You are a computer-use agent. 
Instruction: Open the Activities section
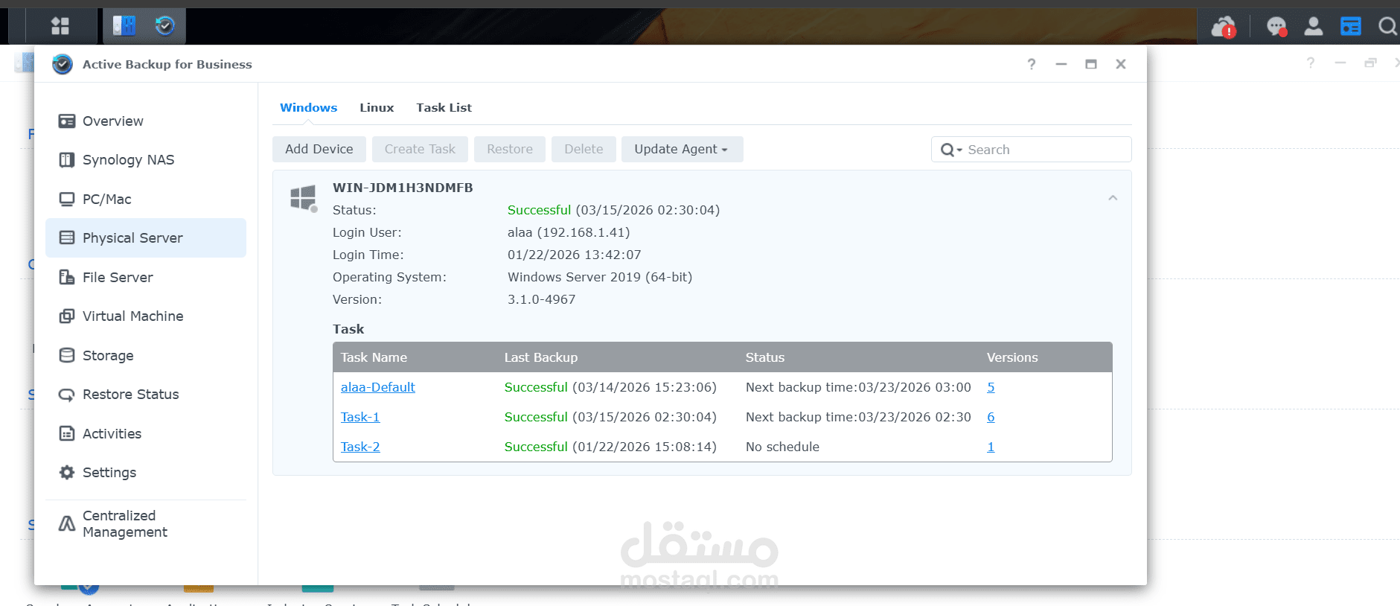[112, 433]
